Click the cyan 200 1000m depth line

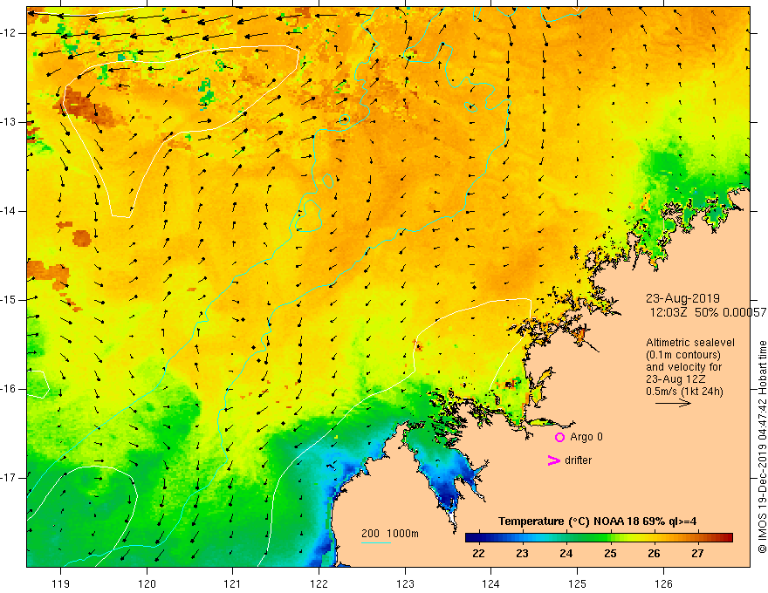(376, 542)
